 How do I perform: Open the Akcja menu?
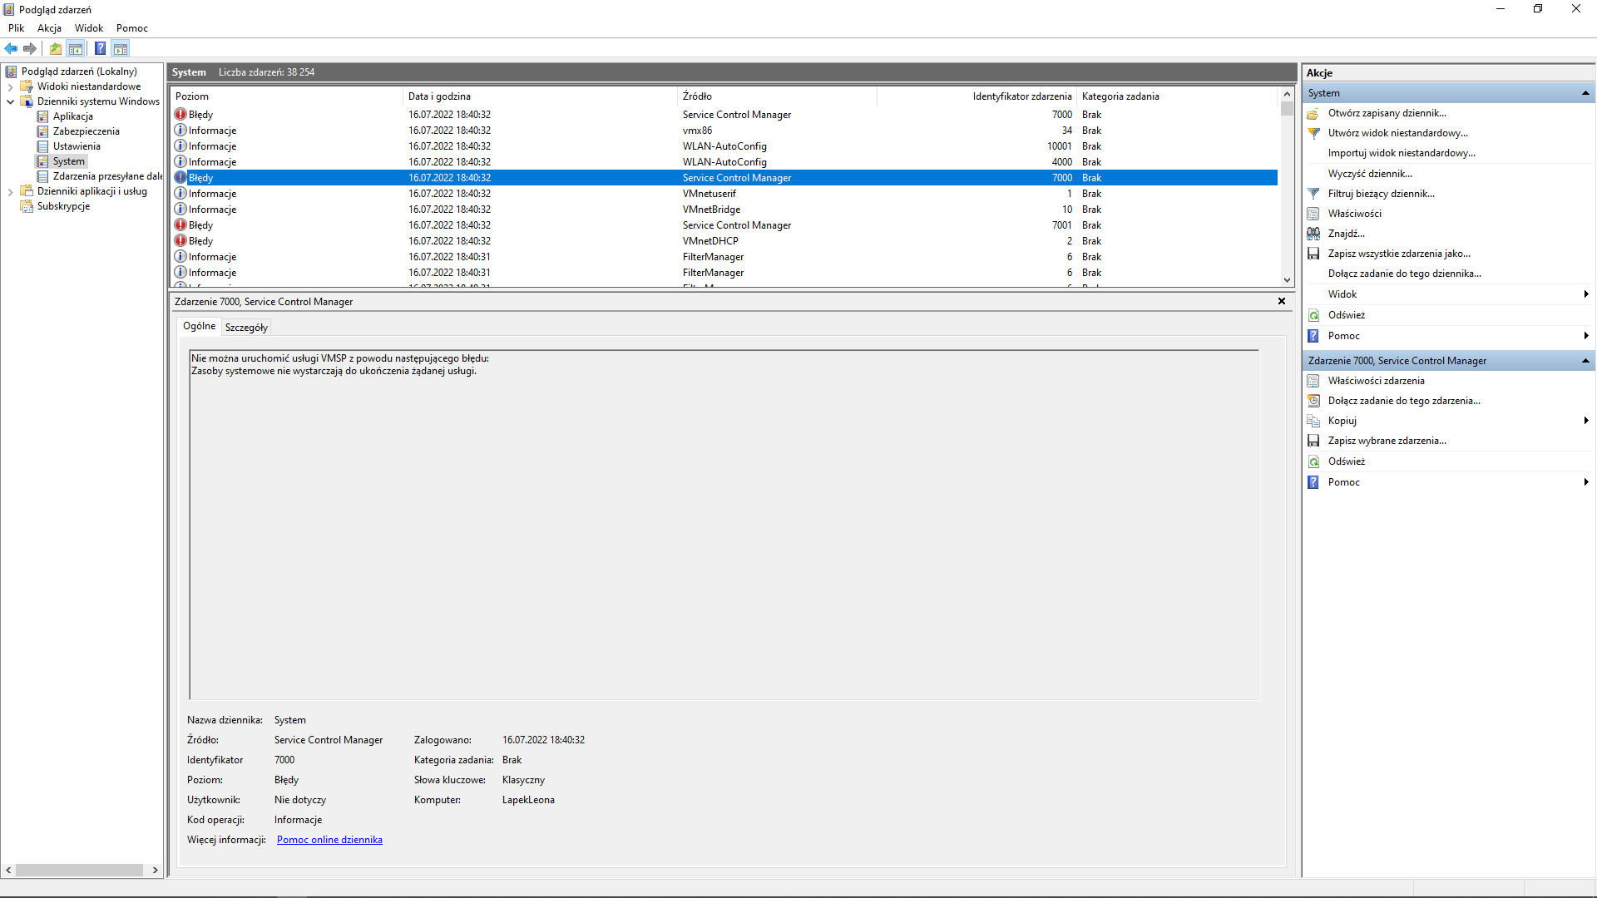point(49,28)
